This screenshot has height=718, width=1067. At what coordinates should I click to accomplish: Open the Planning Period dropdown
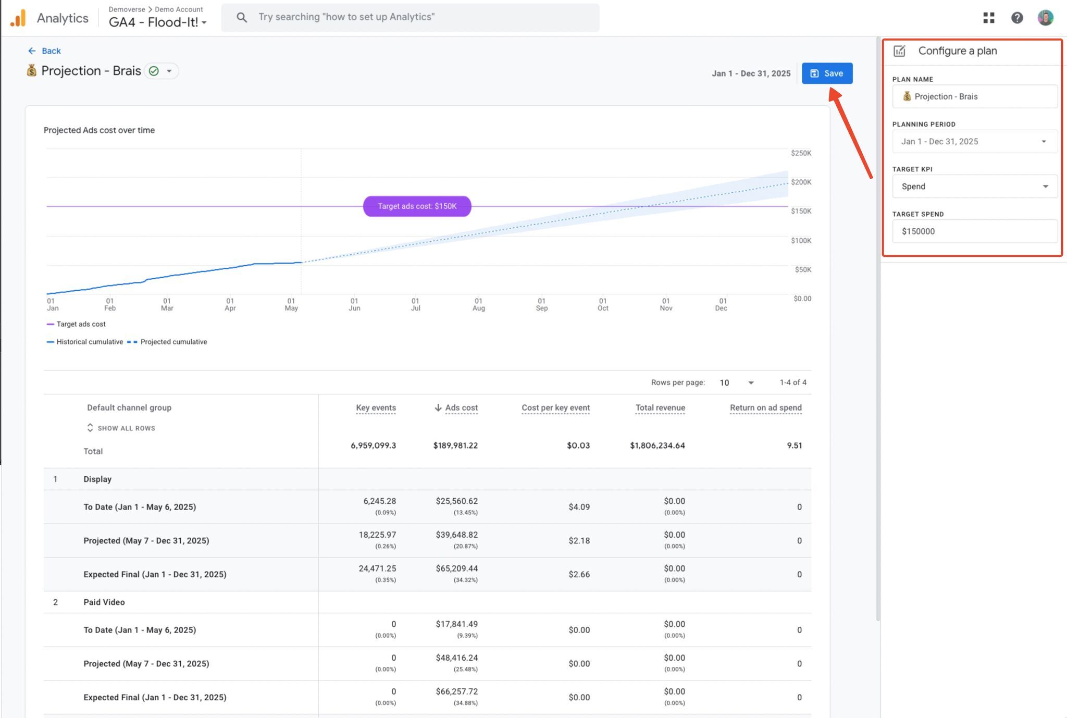pos(975,141)
